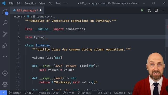The width and height of the screenshot is (168, 95).
Task: Open the View menu
Action: click(42, 3)
